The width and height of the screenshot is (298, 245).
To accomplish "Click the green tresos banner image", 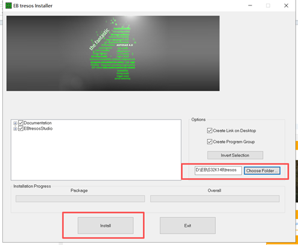I will pos(113,53).
